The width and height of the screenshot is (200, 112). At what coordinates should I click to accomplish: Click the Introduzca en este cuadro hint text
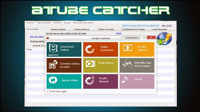pyautogui.click(x=66, y=33)
